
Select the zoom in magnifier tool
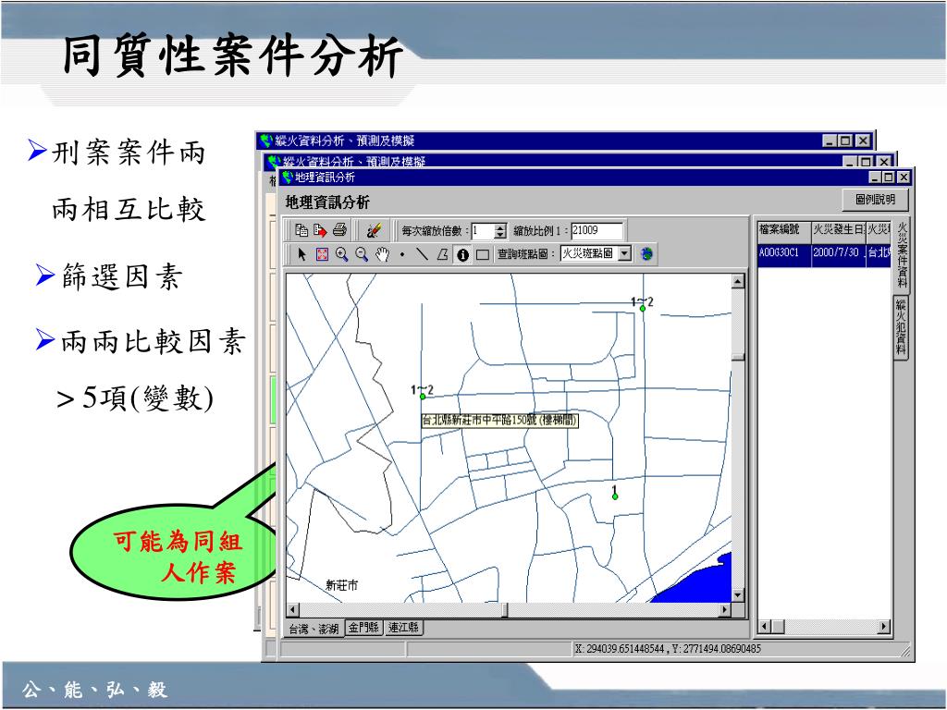[x=342, y=254]
